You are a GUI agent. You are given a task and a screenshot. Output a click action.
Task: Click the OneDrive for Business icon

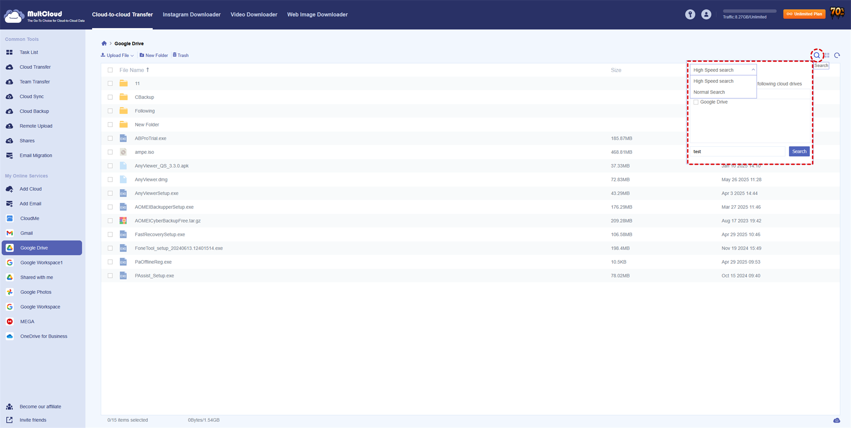click(10, 336)
